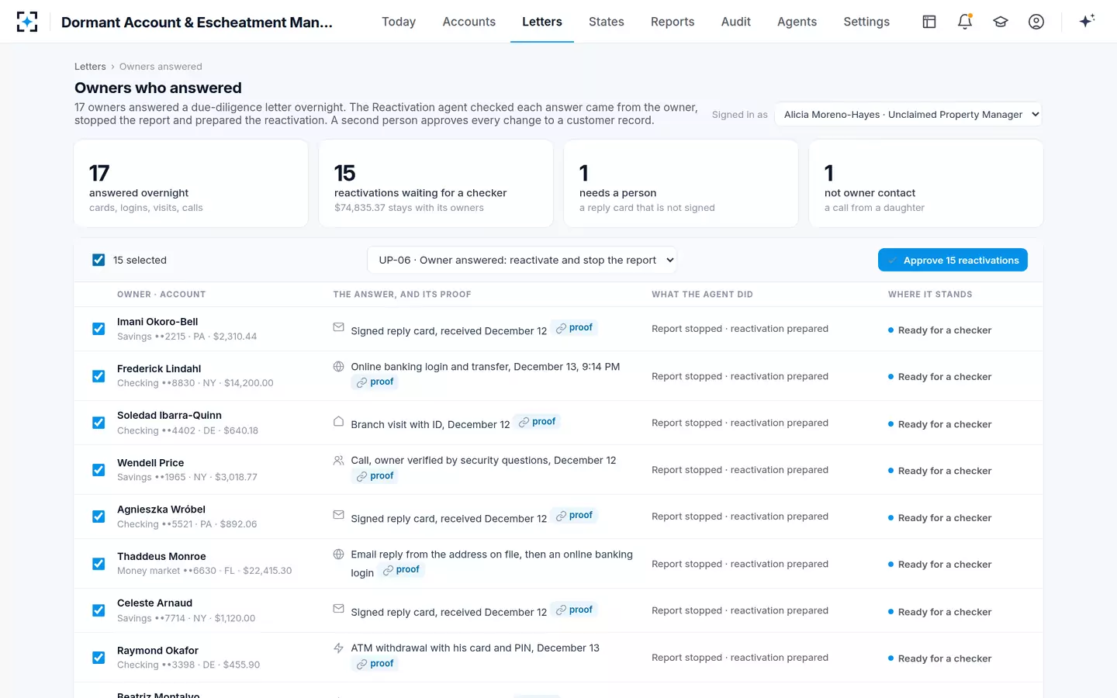Open the user account profile icon

coord(1036,22)
